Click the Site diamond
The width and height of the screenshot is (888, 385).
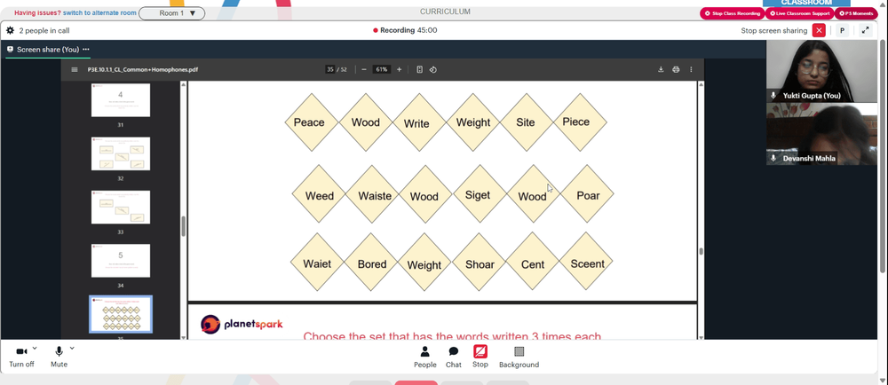pyautogui.click(x=525, y=122)
